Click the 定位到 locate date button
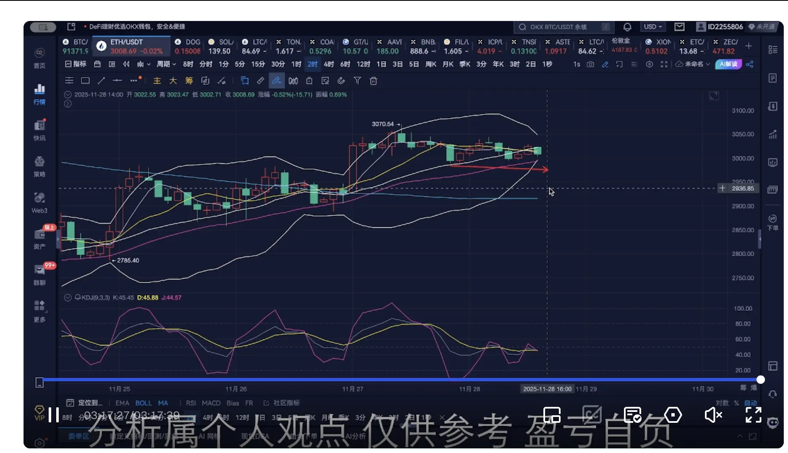 click(84, 403)
